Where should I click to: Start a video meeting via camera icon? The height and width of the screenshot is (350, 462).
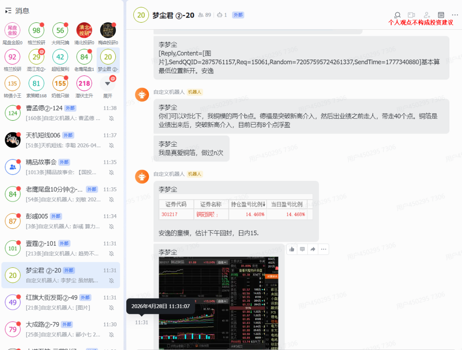pyautogui.click(x=412, y=15)
